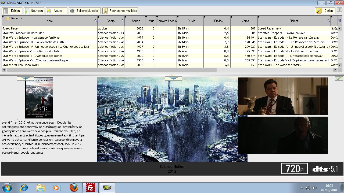
Task: Click the file name Starship Troopers 3 - Marauder.avi
Action: point(282,33)
